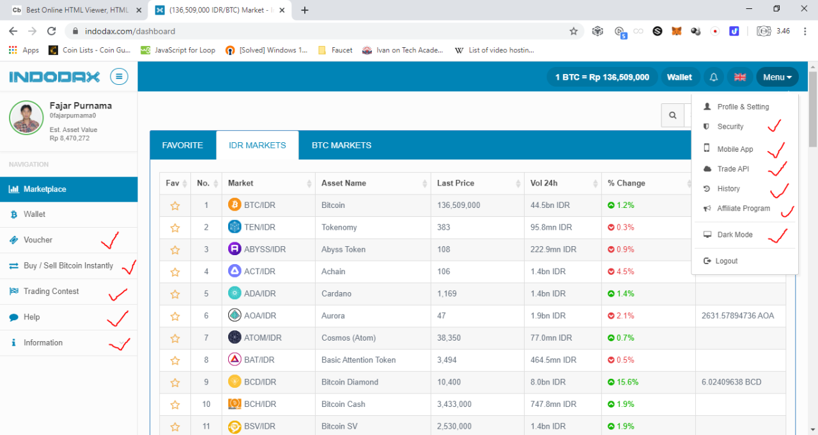This screenshot has width=818, height=435.
Task: Switch to the FAVORITE tab
Action: (183, 145)
